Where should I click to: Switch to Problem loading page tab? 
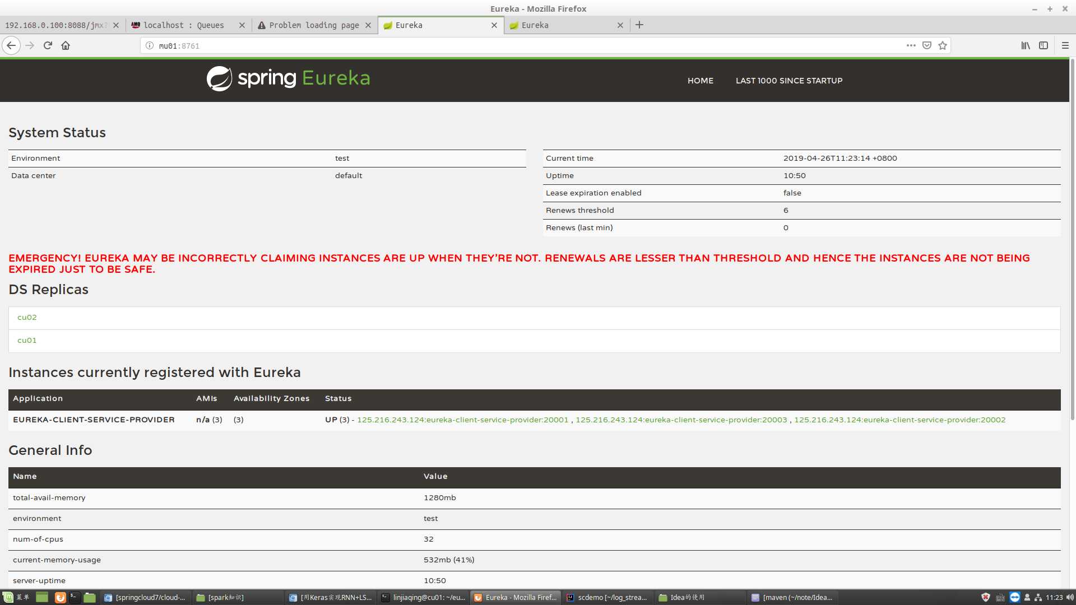coord(314,25)
